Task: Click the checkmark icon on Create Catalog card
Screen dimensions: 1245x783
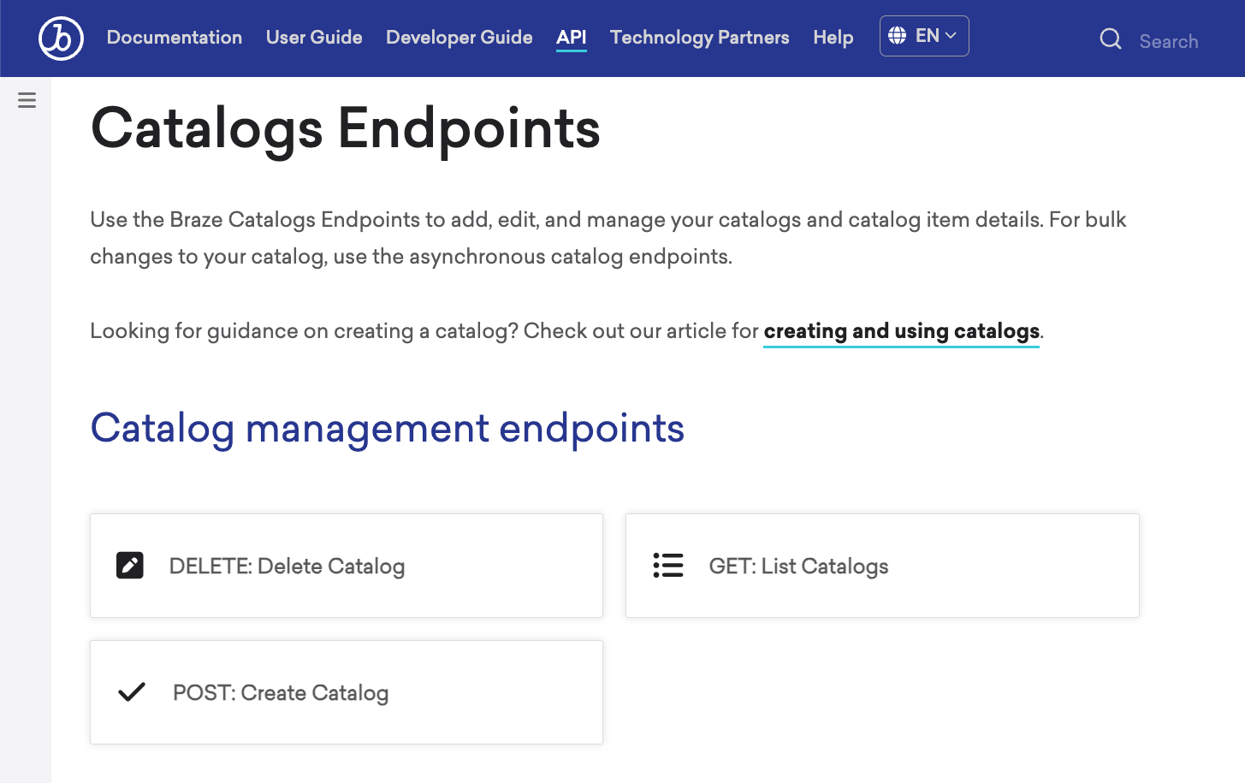Action: pos(132,691)
